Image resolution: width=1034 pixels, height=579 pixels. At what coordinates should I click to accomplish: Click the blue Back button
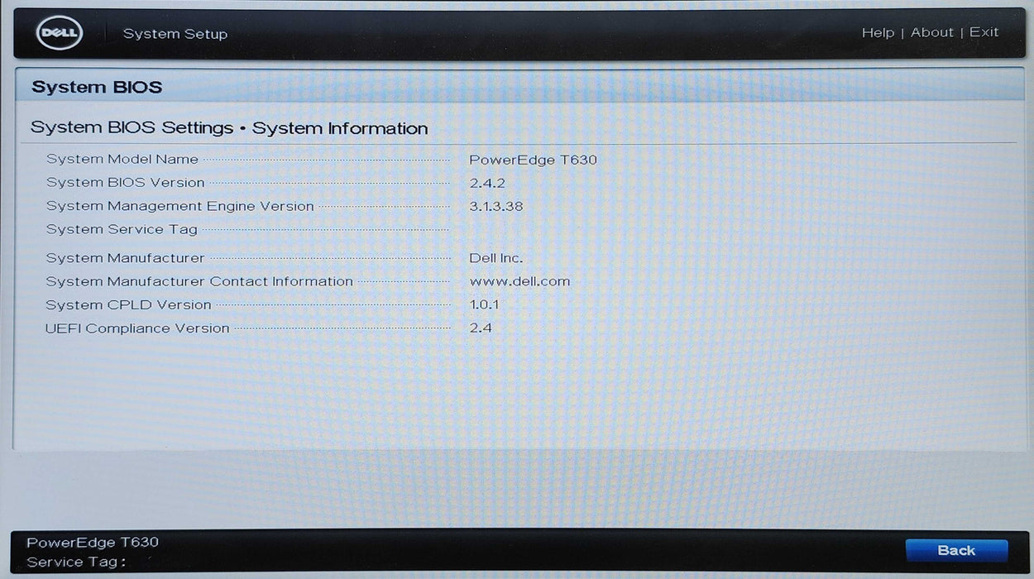click(956, 551)
